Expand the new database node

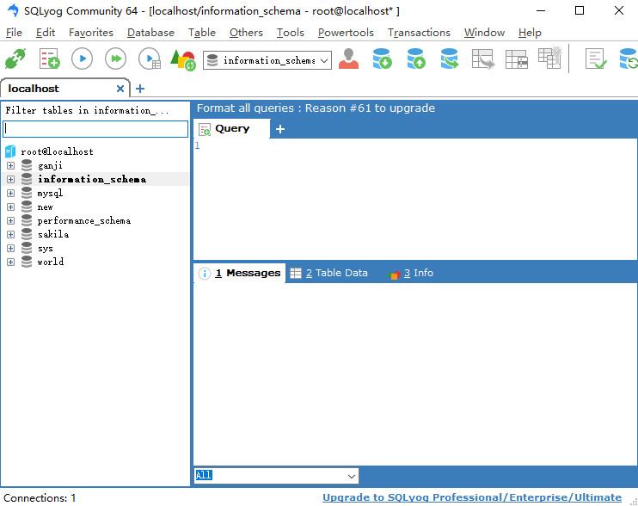10,207
